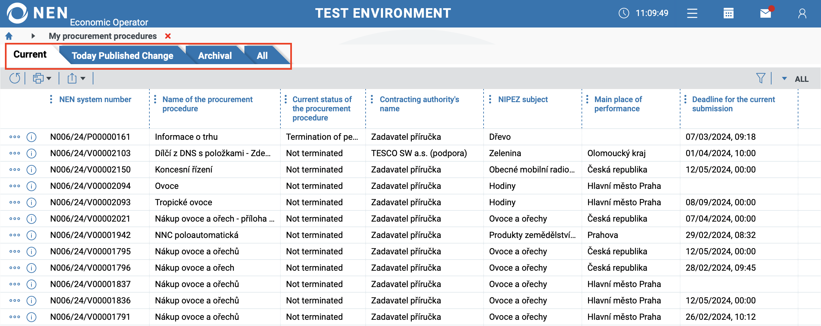
Task: Switch to the Archival tab
Action: (215, 56)
